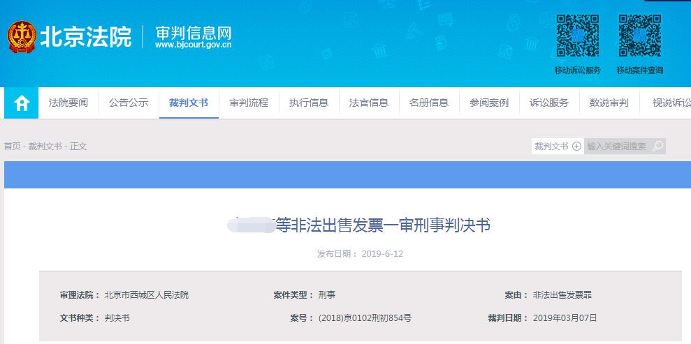The height and width of the screenshot is (344, 691).
Task: Click the home icon in navigation bar
Action: pyautogui.click(x=22, y=103)
